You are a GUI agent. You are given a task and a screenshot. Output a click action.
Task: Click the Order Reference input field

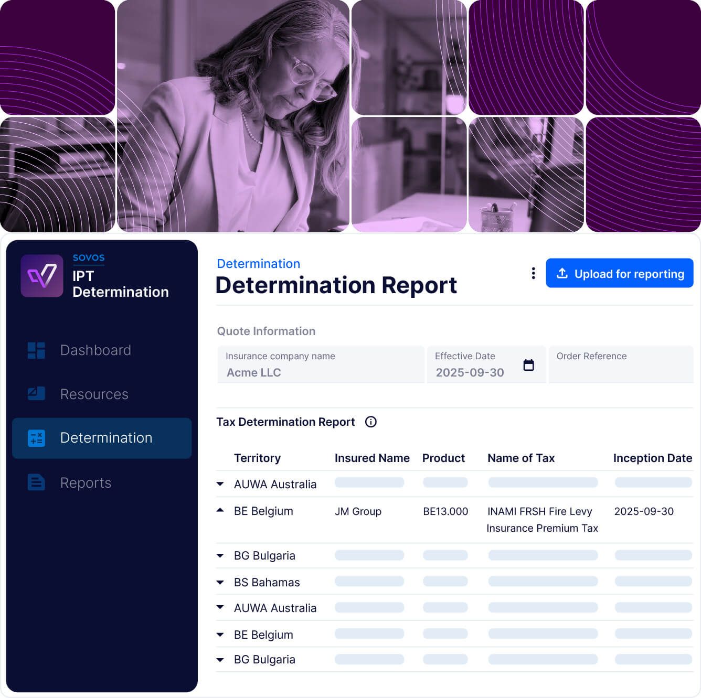point(621,365)
